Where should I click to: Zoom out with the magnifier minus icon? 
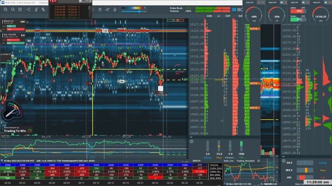[13, 9]
